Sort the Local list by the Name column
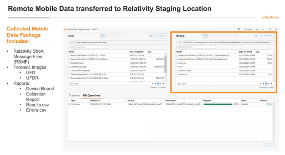The width and height of the screenshot is (285, 155). 99,52
